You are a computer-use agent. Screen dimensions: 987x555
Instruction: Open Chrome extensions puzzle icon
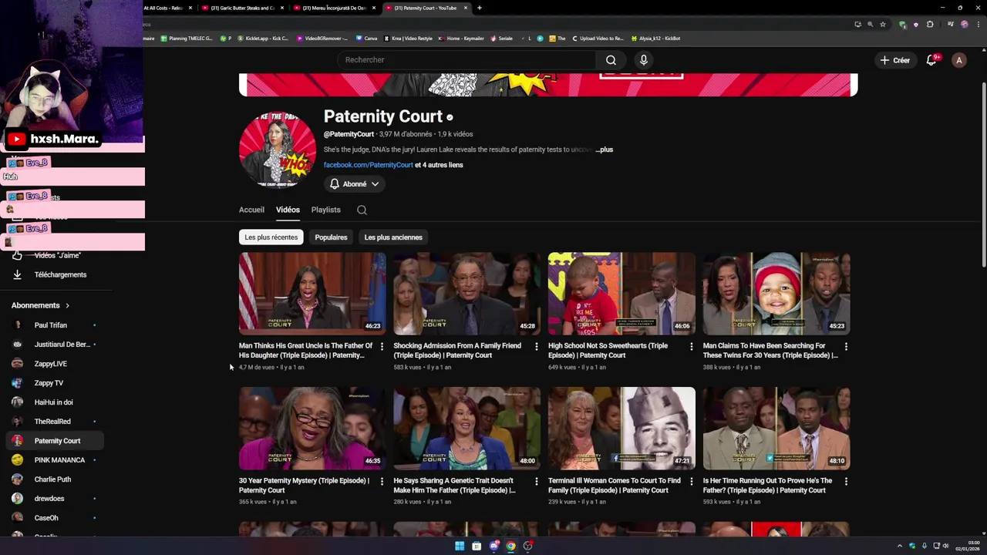click(x=930, y=24)
